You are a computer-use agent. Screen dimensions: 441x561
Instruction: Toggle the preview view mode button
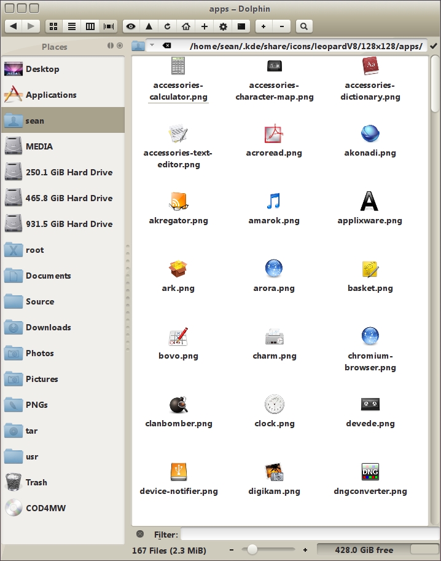[x=109, y=26]
